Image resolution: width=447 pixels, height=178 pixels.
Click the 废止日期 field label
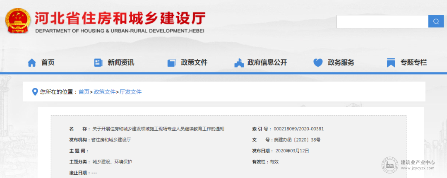80,173
